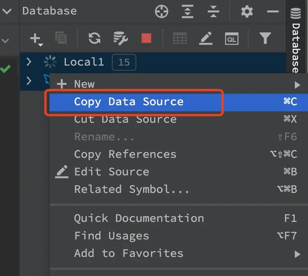308x276 pixels.
Task: Open Add to Favorites submenu
Action: click(x=129, y=253)
